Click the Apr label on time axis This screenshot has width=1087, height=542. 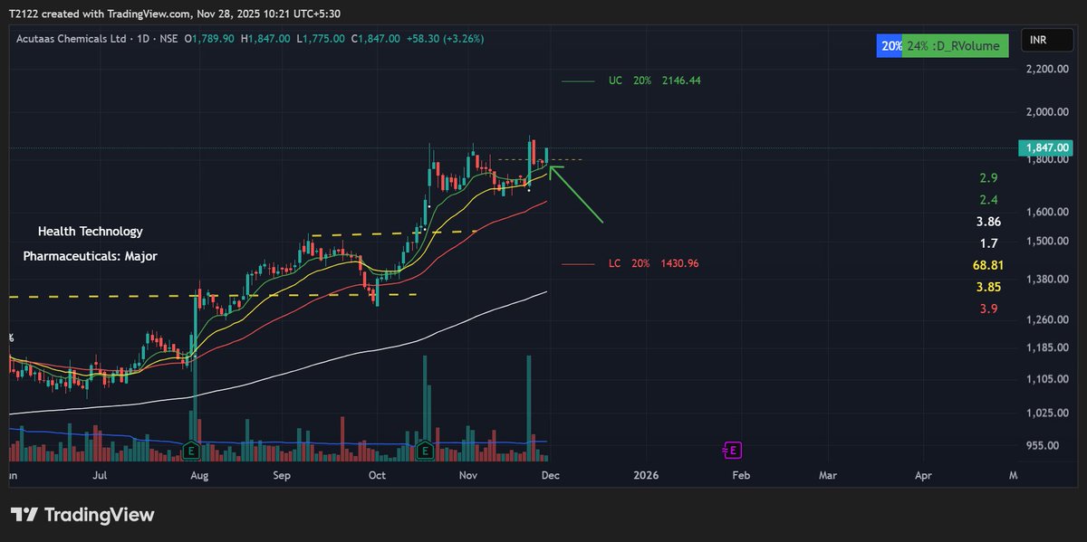coord(924,475)
